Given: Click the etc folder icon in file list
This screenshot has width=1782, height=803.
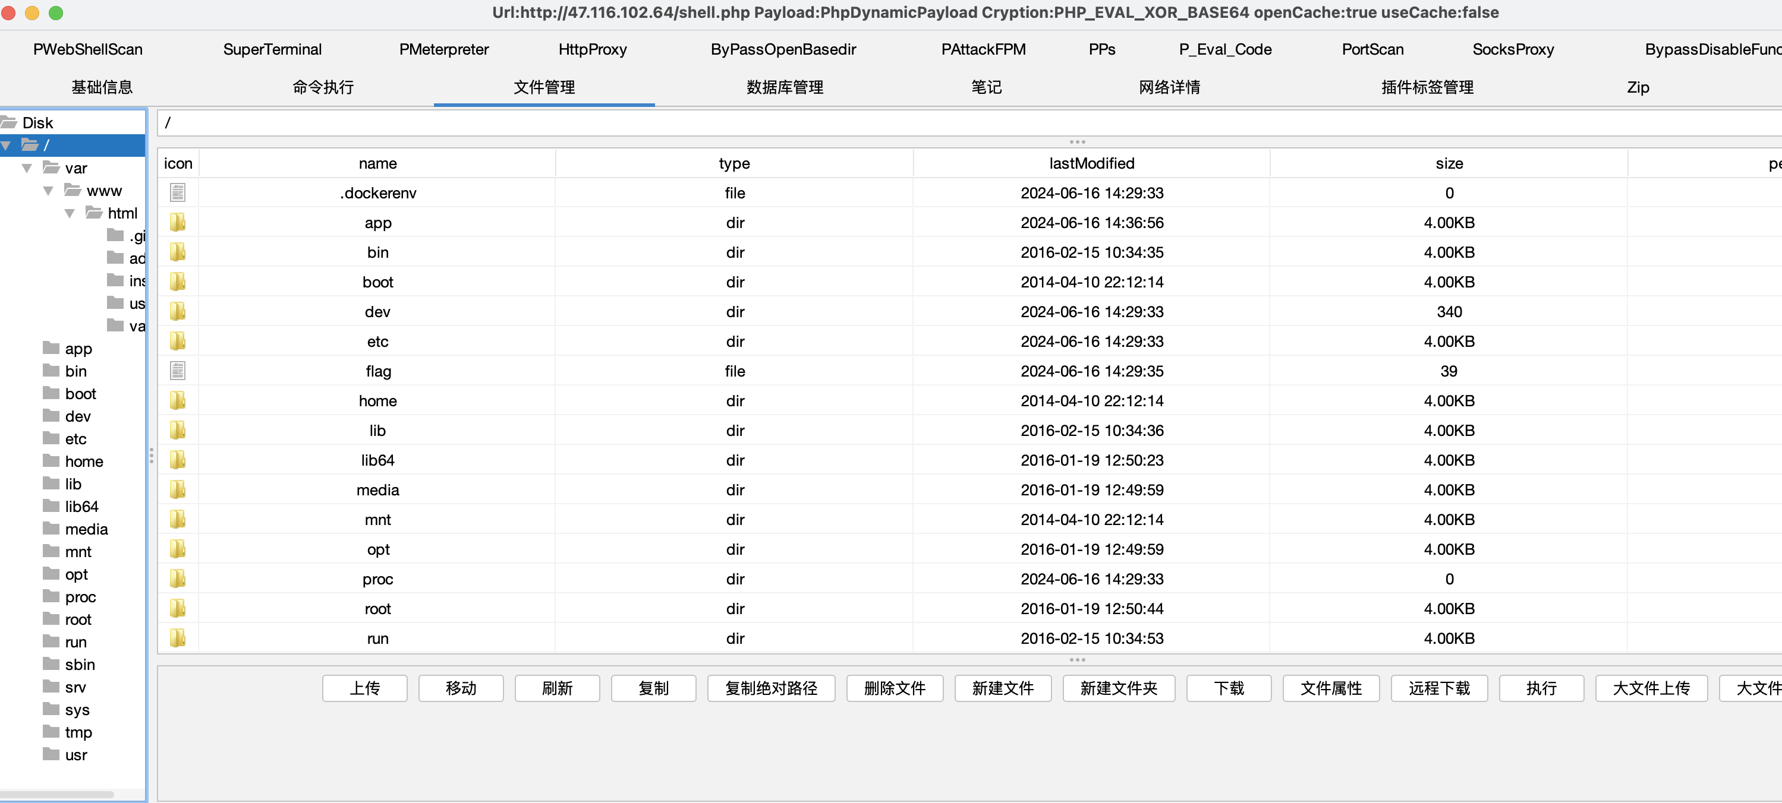Looking at the screenshot, I should pos(178,342).
